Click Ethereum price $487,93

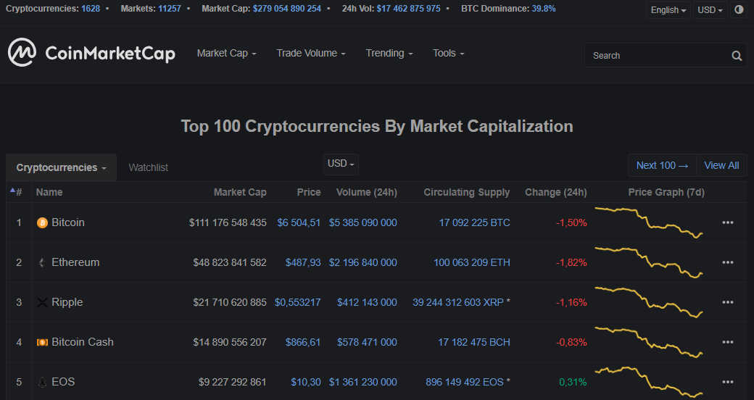point(303,262)
